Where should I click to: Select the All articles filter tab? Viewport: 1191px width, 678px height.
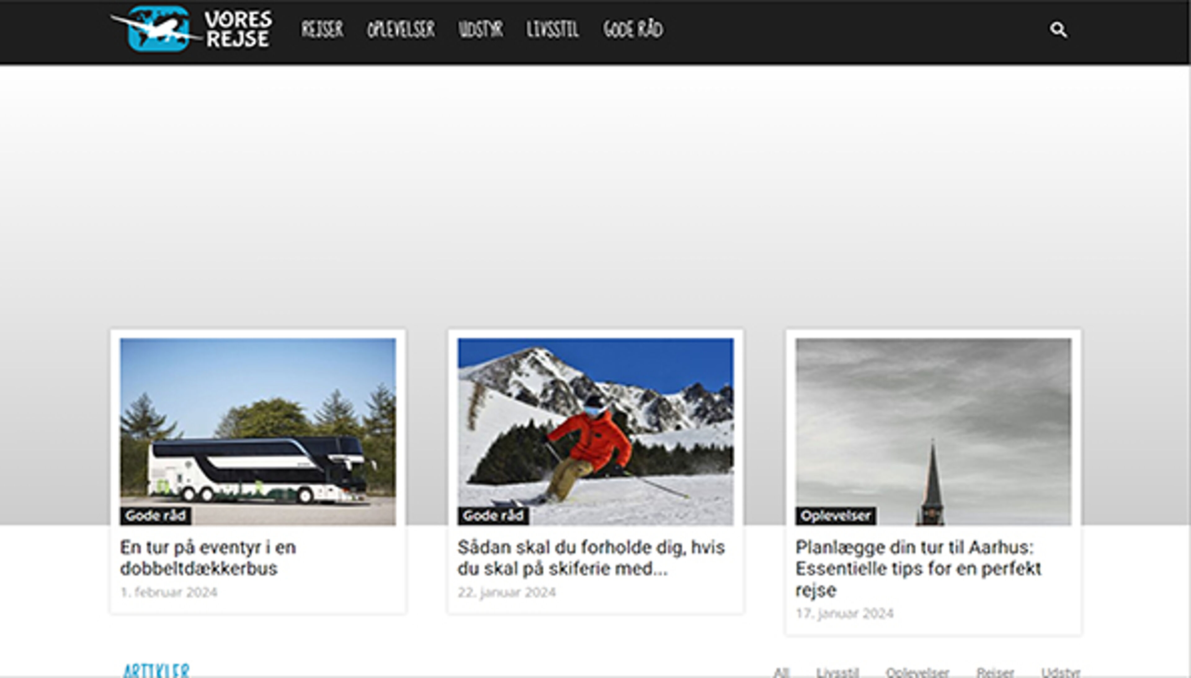781,672
